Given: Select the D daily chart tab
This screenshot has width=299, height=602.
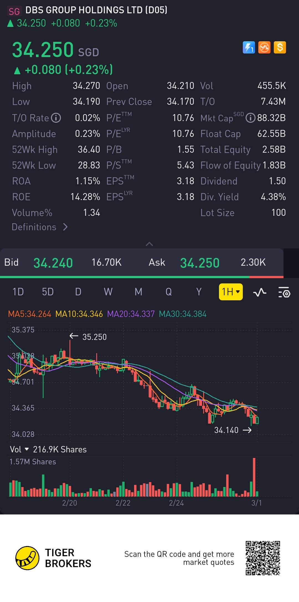Looking at the screenshot, I should pyautogui.click(x=78, y=292).
